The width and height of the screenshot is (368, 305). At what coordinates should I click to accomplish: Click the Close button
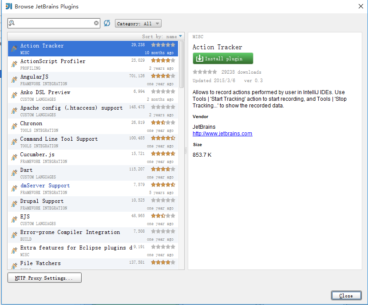346,296
